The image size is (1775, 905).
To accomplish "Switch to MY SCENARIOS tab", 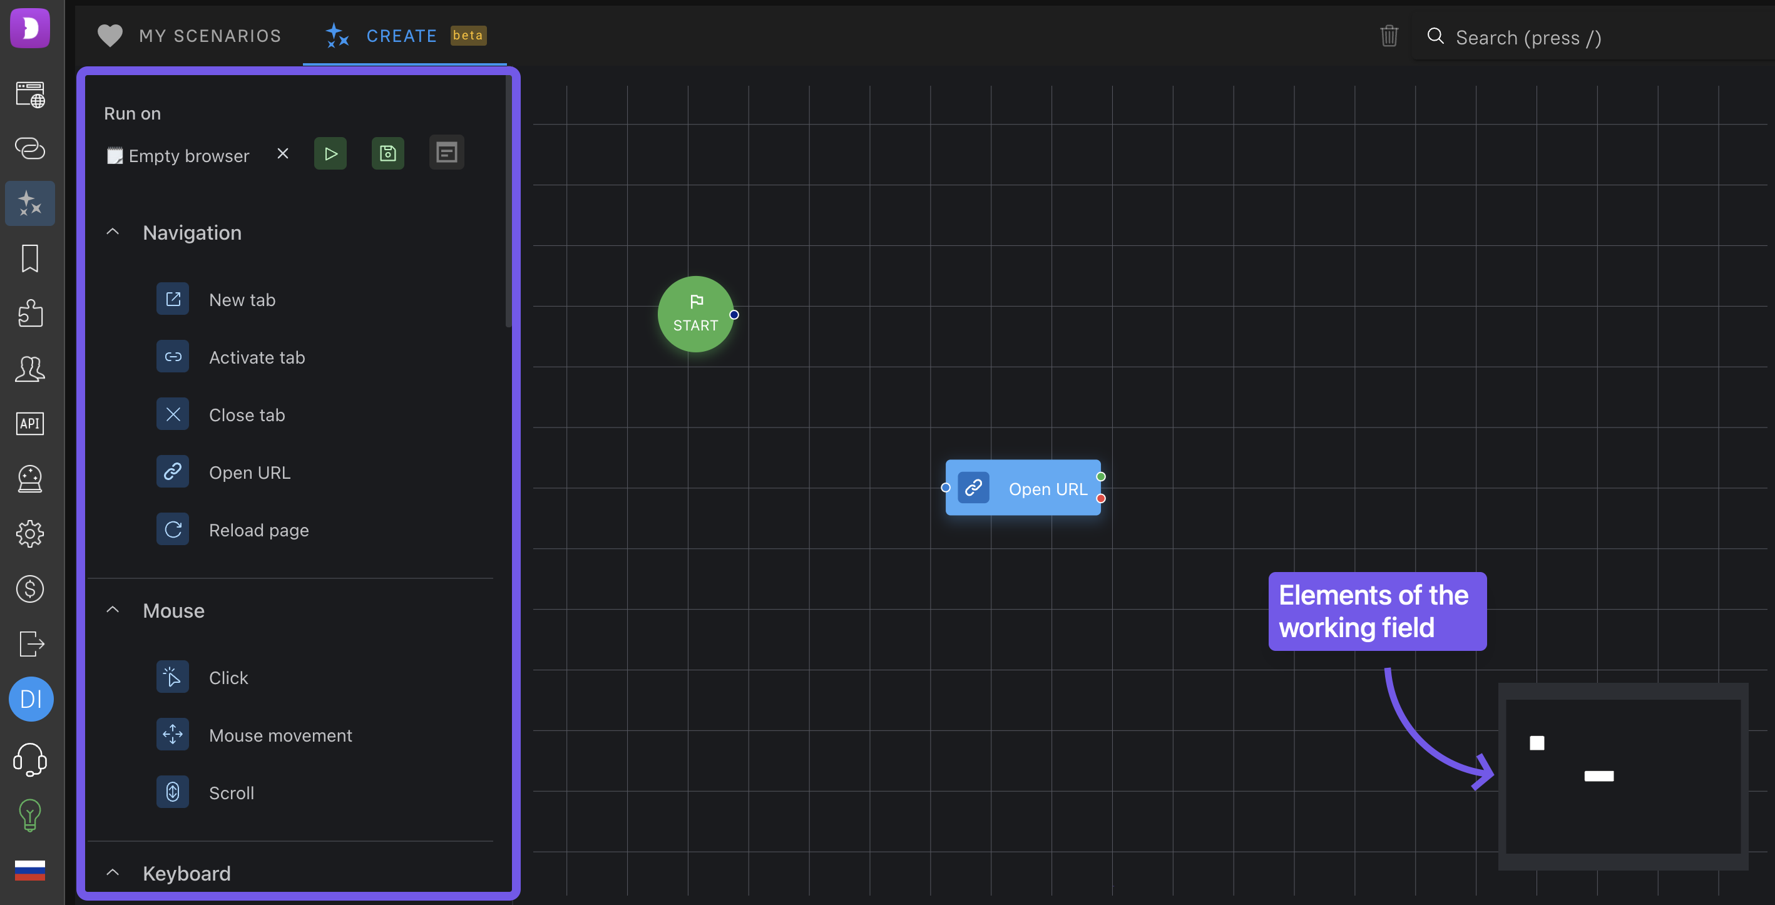I will coord(189,33).
